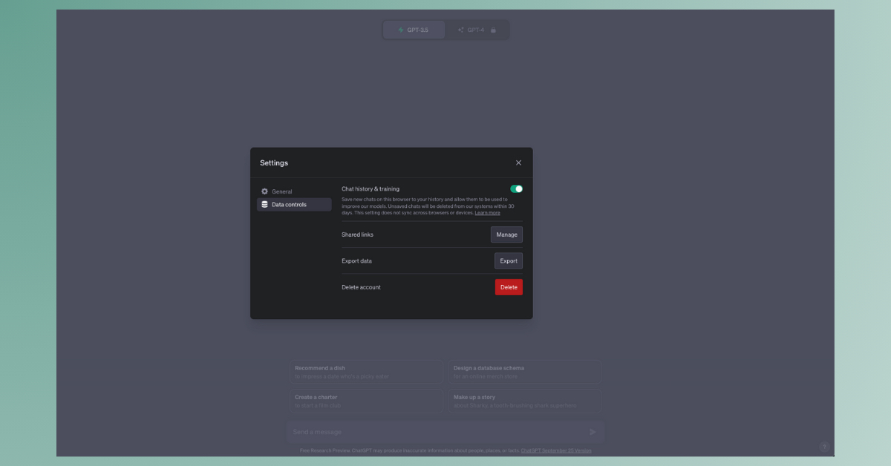Click the send message arrow icon
This screenshot has width=891, height=466.
click(x=593, y=432)
